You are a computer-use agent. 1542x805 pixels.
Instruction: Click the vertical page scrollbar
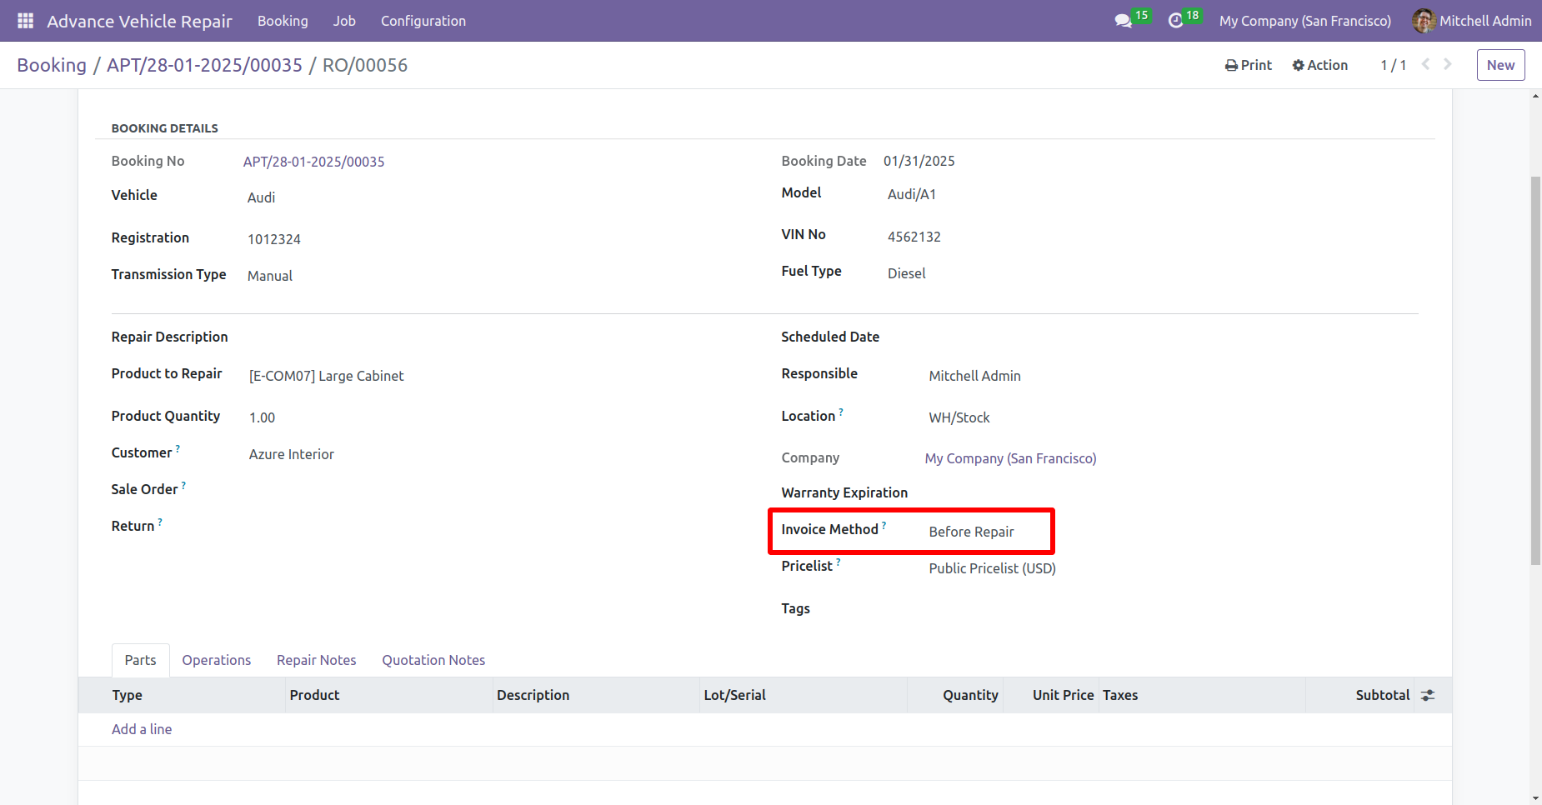[1535, 371]
